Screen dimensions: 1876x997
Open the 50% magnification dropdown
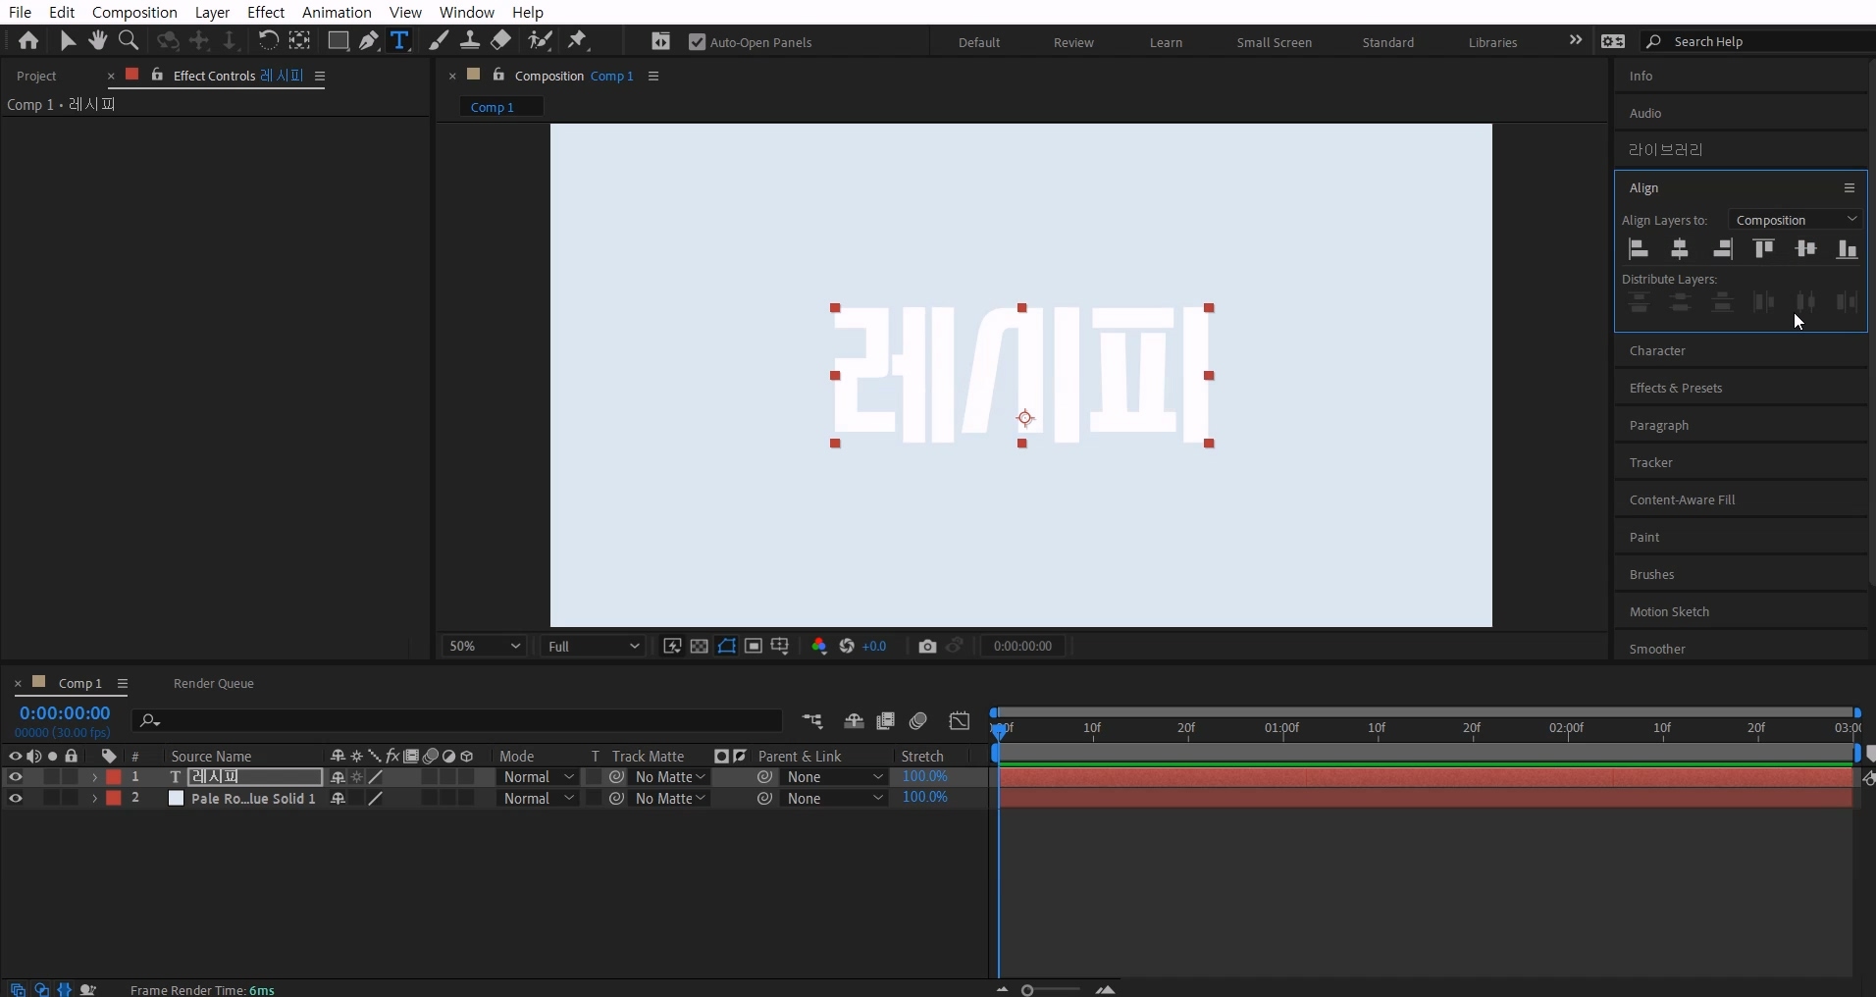(485, 647)
